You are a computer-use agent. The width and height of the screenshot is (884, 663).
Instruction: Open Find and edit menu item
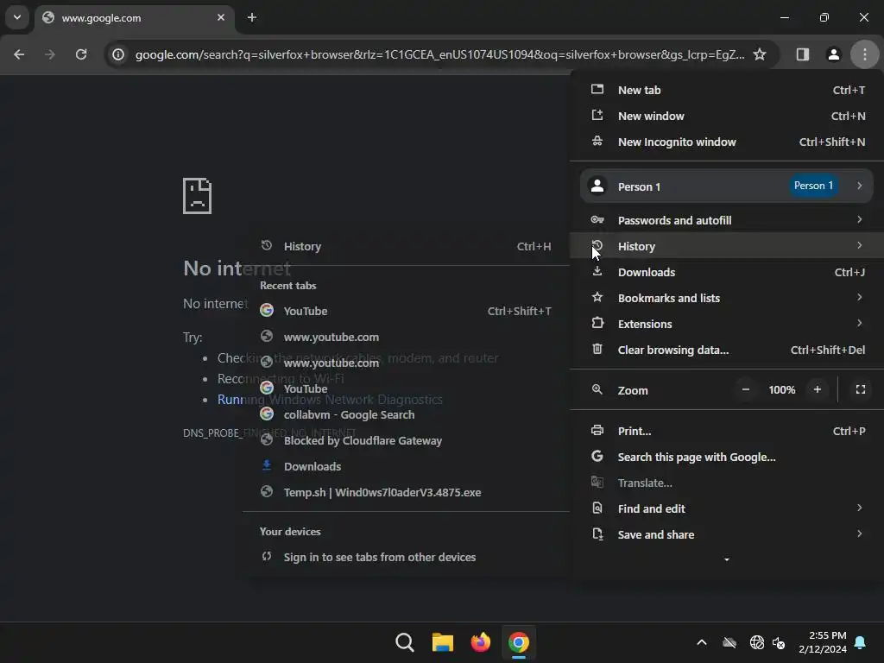click(x=727, y=508)
